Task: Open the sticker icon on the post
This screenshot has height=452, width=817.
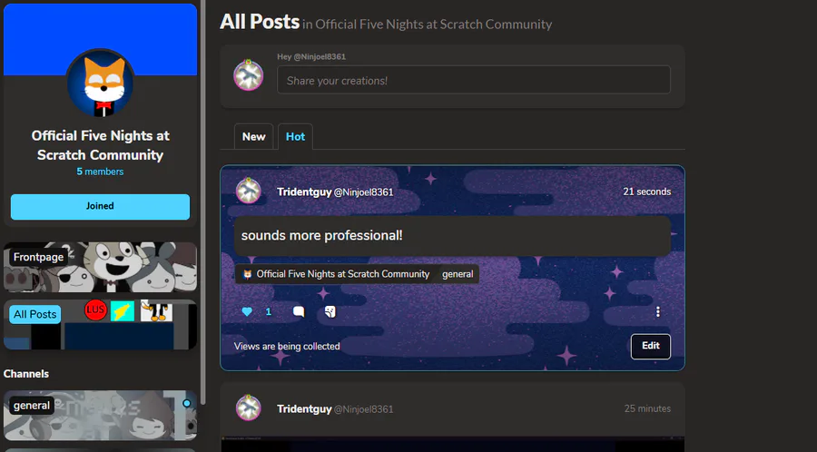Action: click(x=330, y=311)
